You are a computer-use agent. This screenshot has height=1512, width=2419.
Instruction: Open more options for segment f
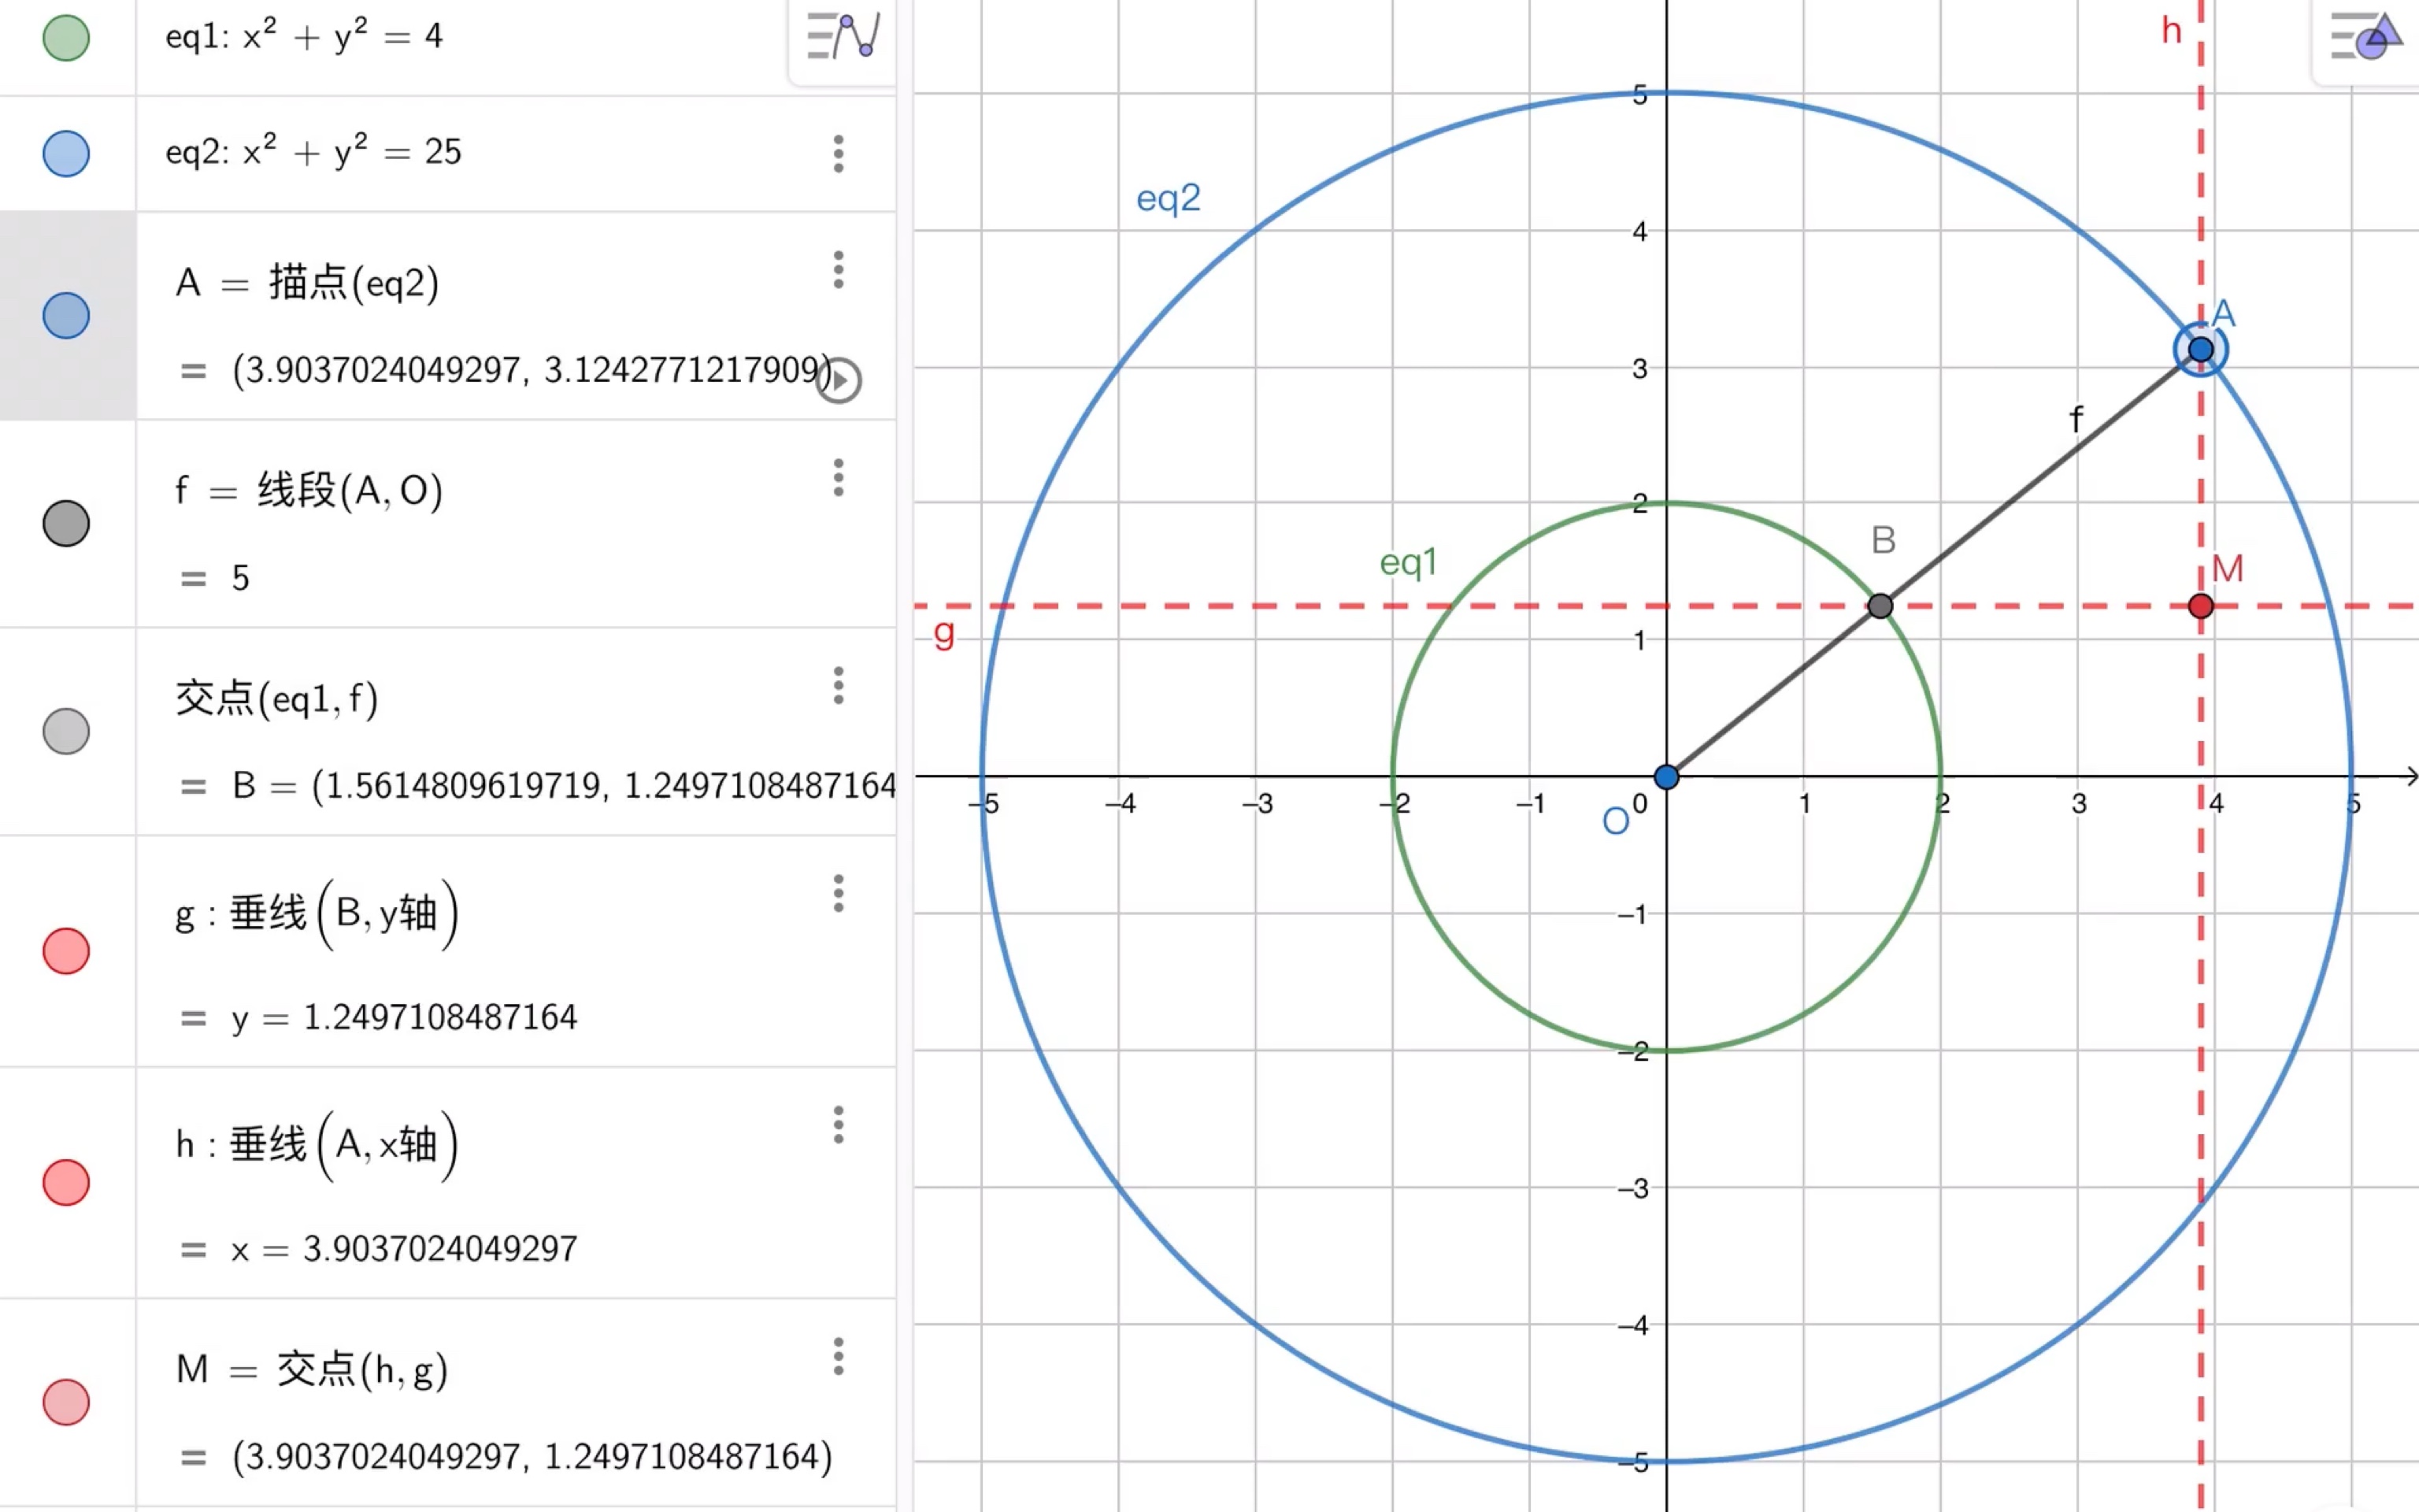(x=839, y=478)
